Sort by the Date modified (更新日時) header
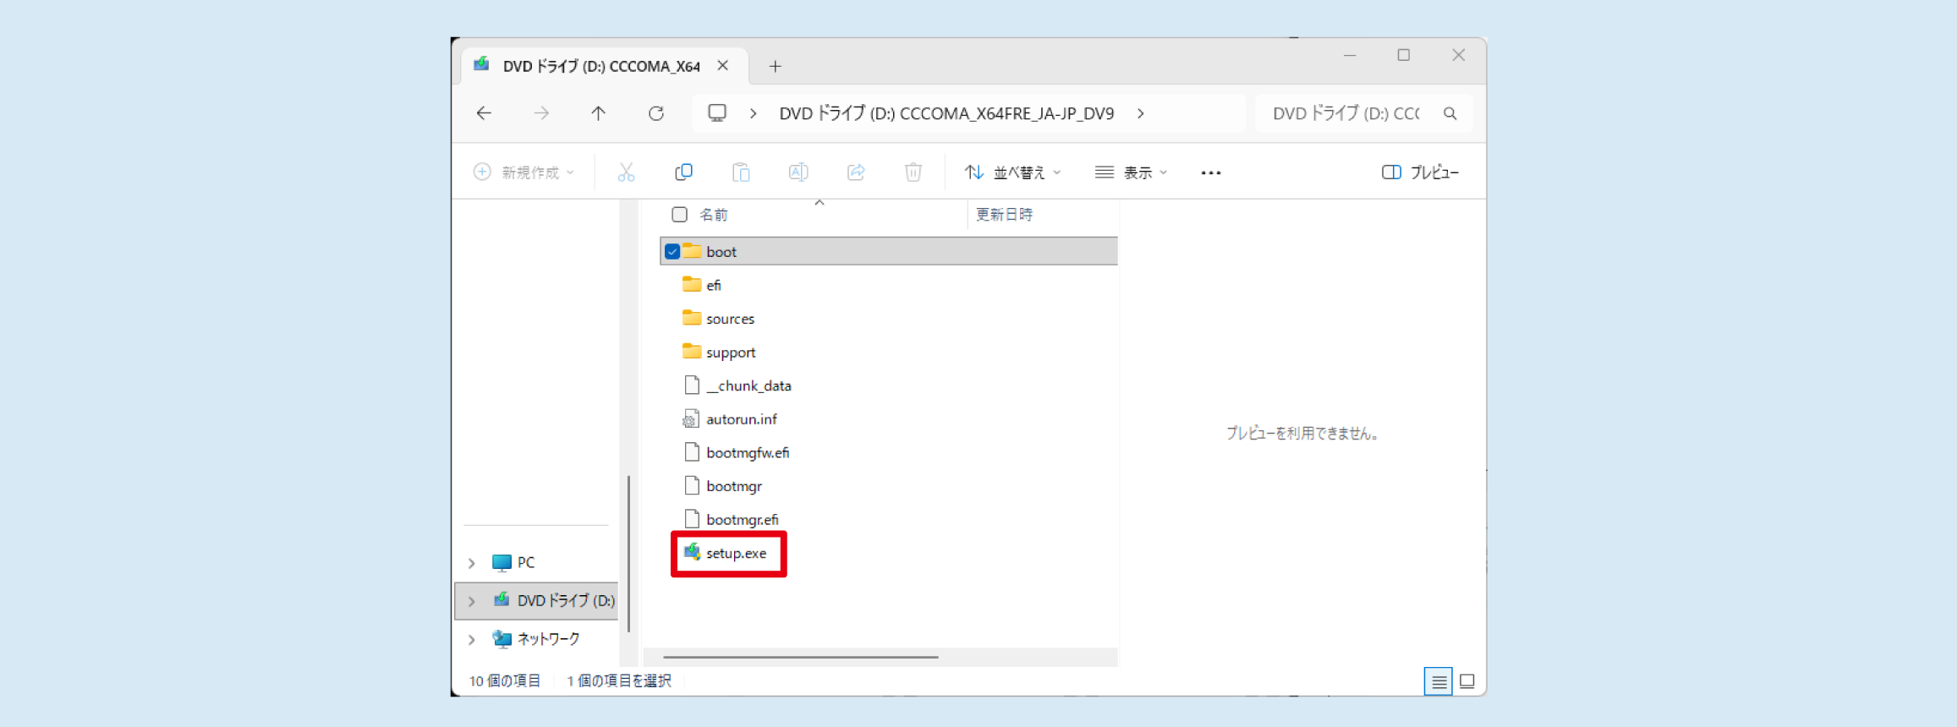 coord(1005,215)
